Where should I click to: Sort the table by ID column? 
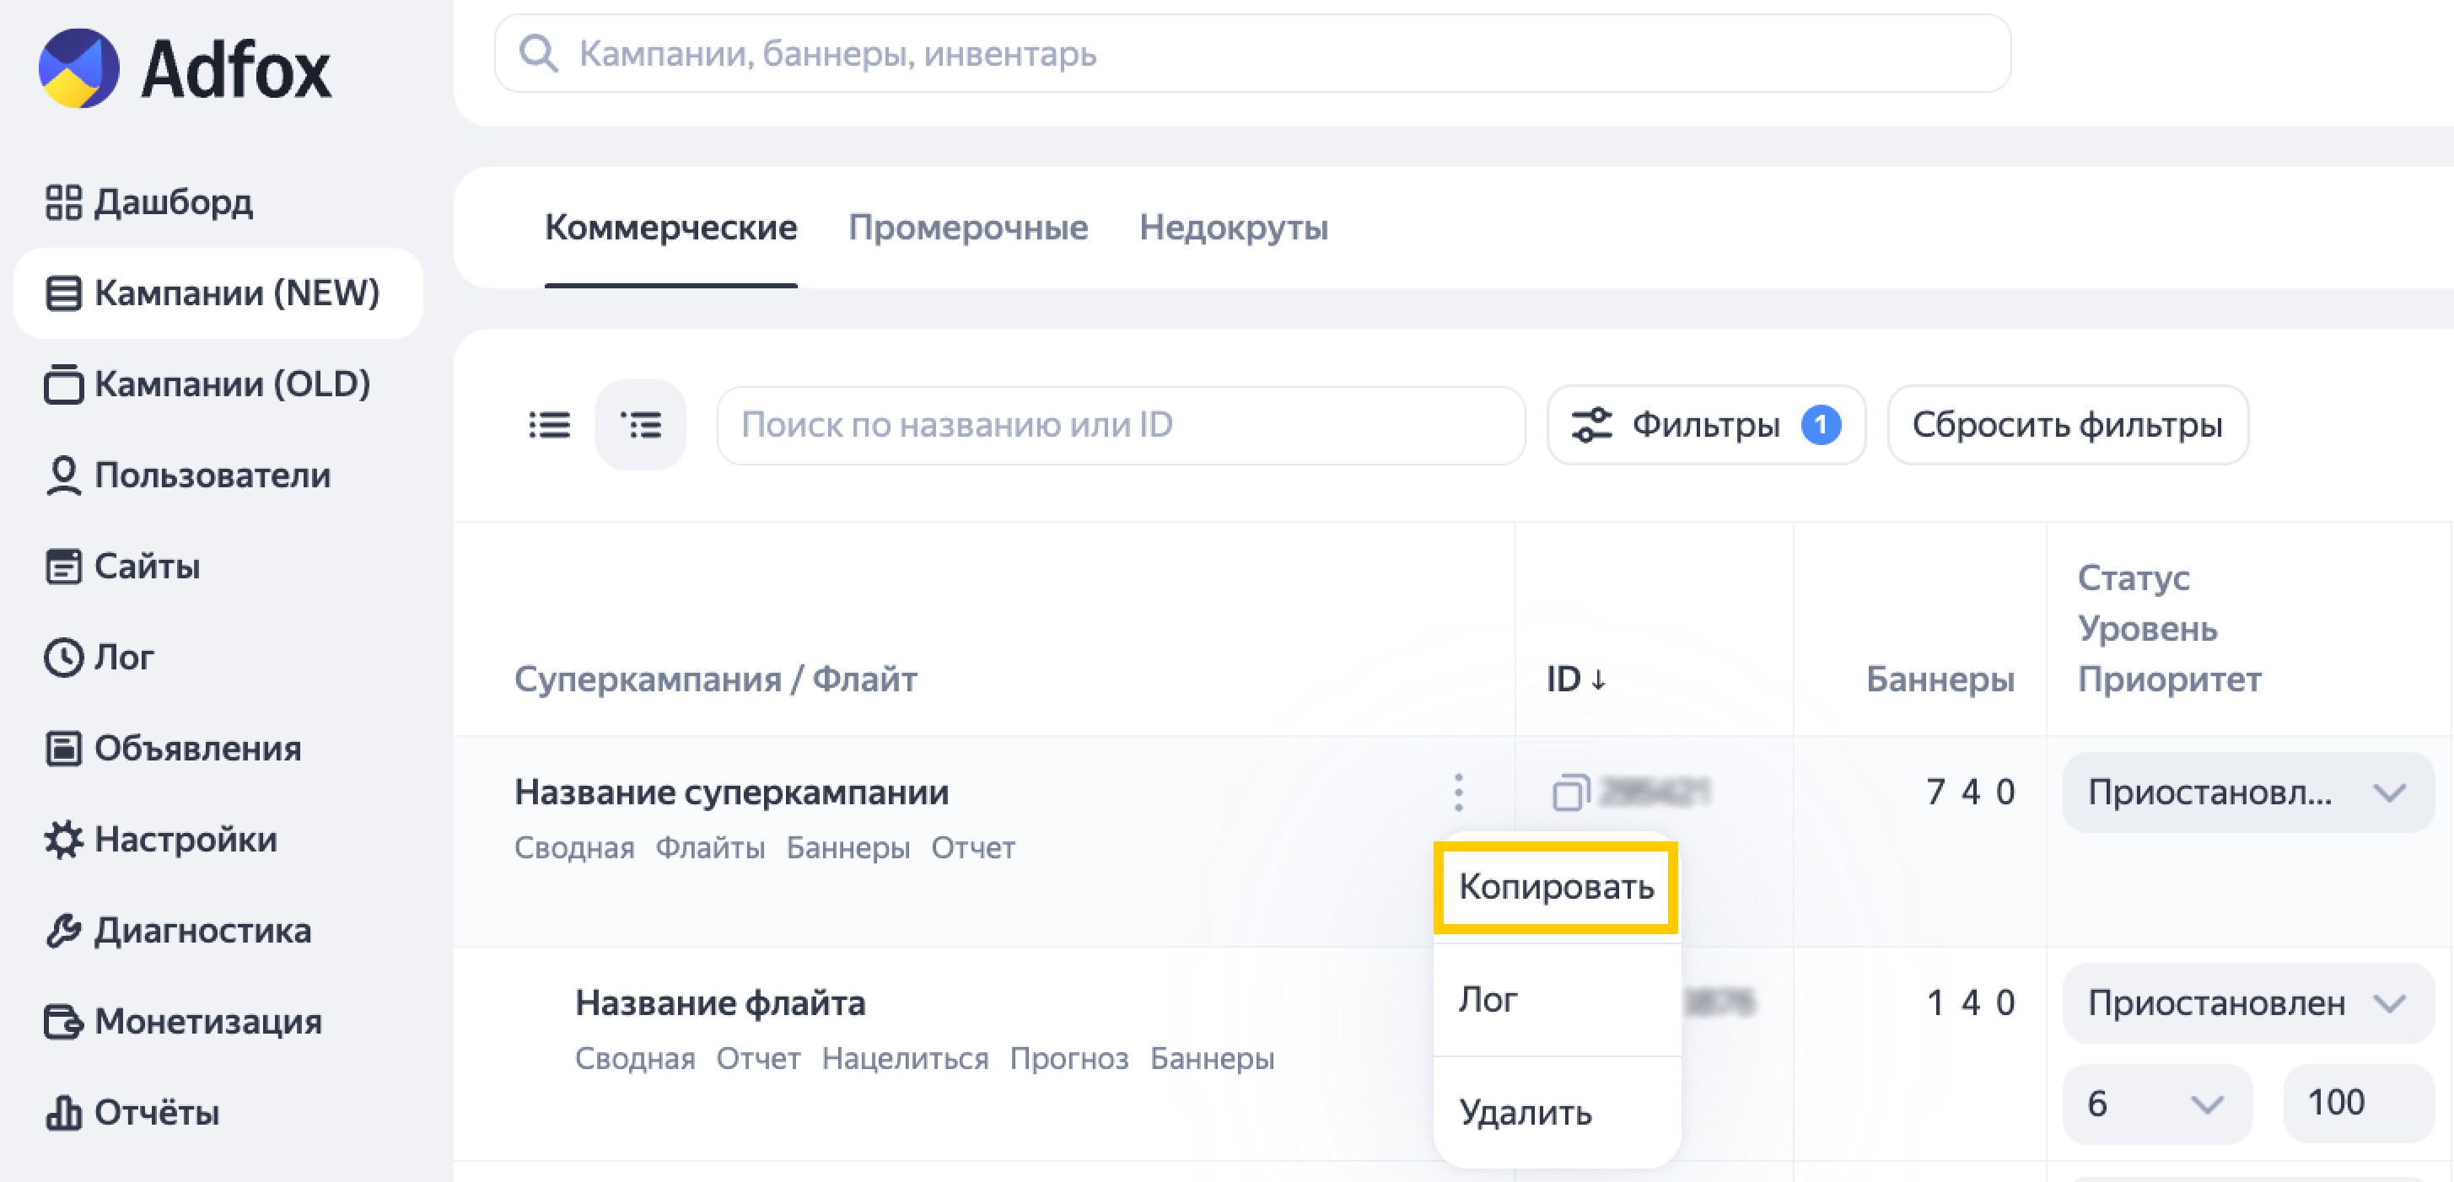pos(1575,680)
